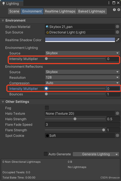Image resolution: width=121 pixels, height=181 pixels.
Task: Focus the Reflections Intensity Multiplier value field
Action: (113, 88)
